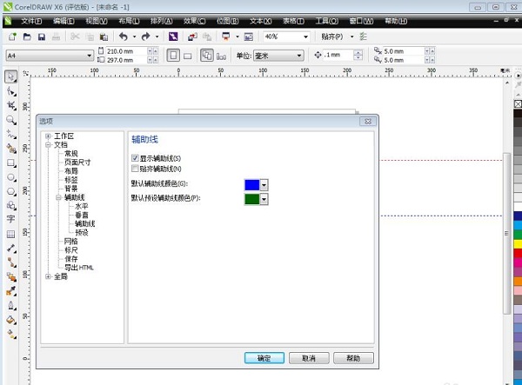Select the Outline pen tool
The height and width of the screenshot is (385, 522).
click(x=11, y=305)
